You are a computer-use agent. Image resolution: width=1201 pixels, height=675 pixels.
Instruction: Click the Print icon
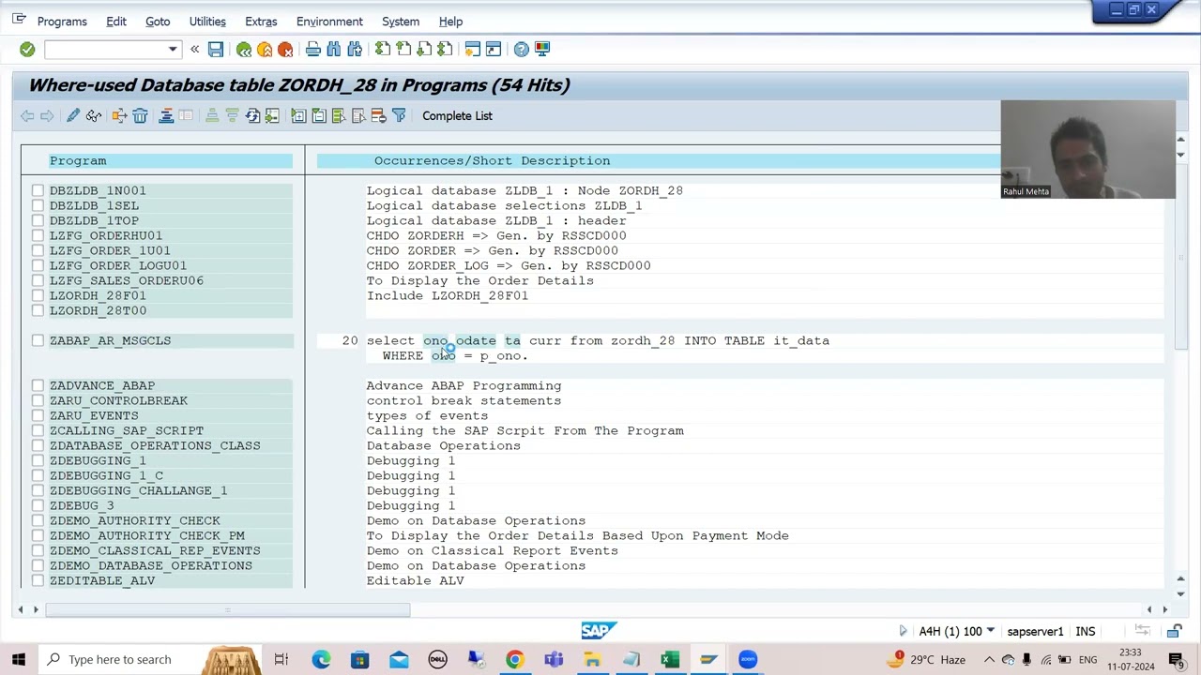(313, 49)
